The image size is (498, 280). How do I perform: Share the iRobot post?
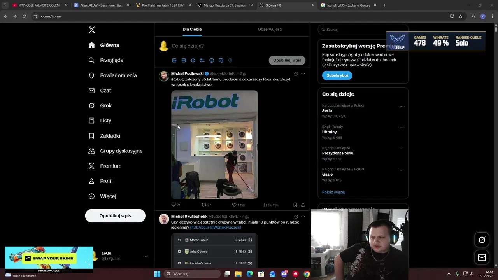[303, 205]
